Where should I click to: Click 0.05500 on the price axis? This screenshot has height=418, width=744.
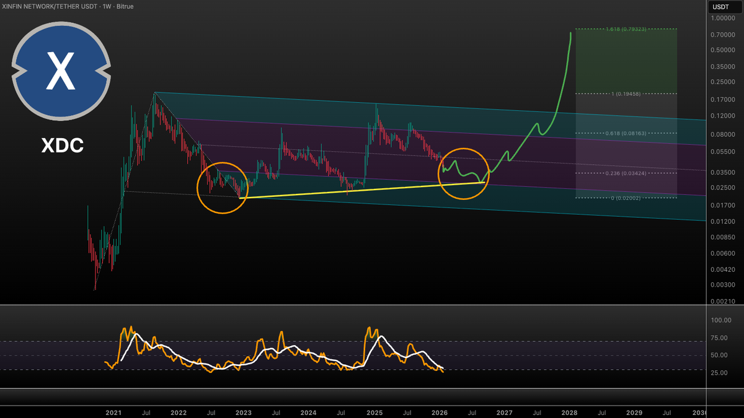[723, 152]
